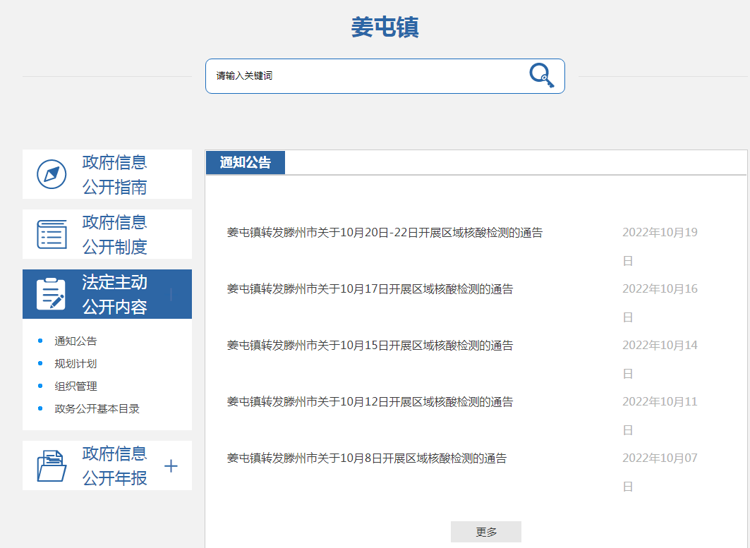Open the 政府信息公开制度 menu item
This screenshot has width=750, height=548.
pyautogui.click(x=107, y=234)
